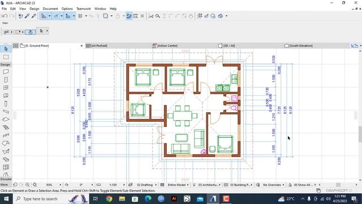
Task: Toggle Grid Snap button
Action: 80,16
